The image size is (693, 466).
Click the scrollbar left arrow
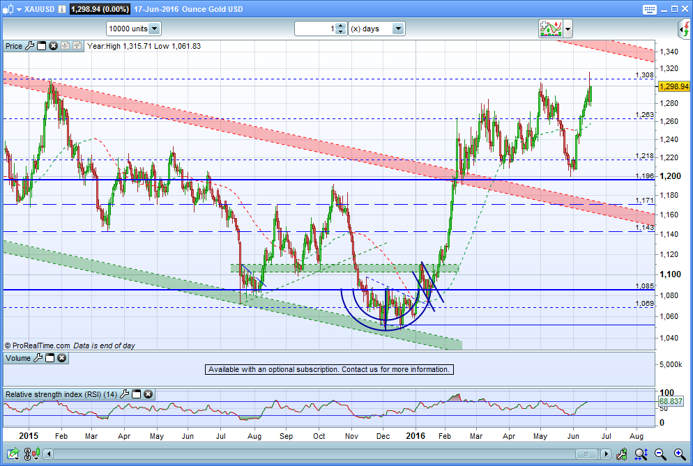coord(49,453)
